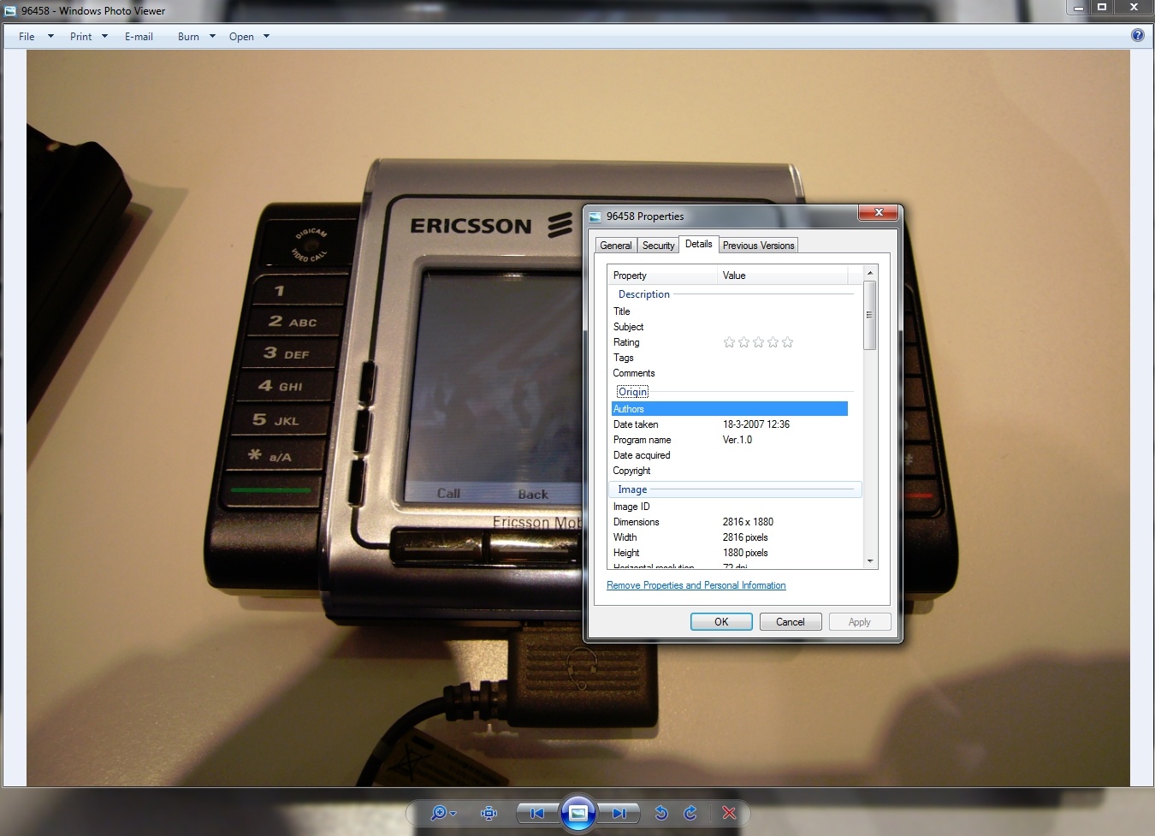Click details list scroll up arrow
The height and width of the screenshot is (836, 1155).
[870, 273]
